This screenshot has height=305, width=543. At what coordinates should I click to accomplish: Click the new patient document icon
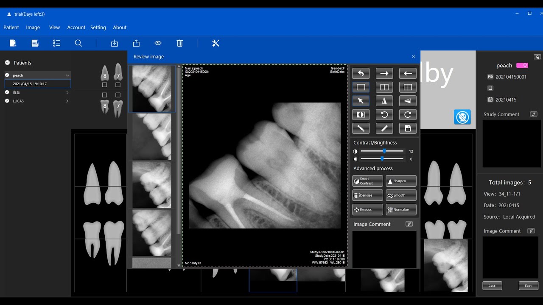pyautogui.click(x=13, y=43)
